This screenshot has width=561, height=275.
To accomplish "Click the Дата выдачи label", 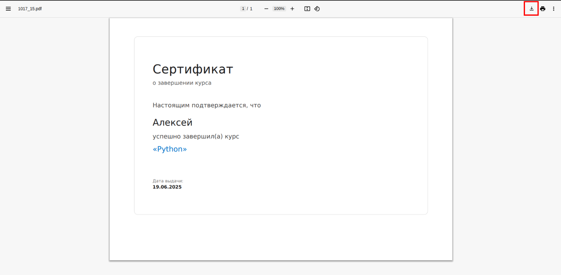I will coord(168,181).
